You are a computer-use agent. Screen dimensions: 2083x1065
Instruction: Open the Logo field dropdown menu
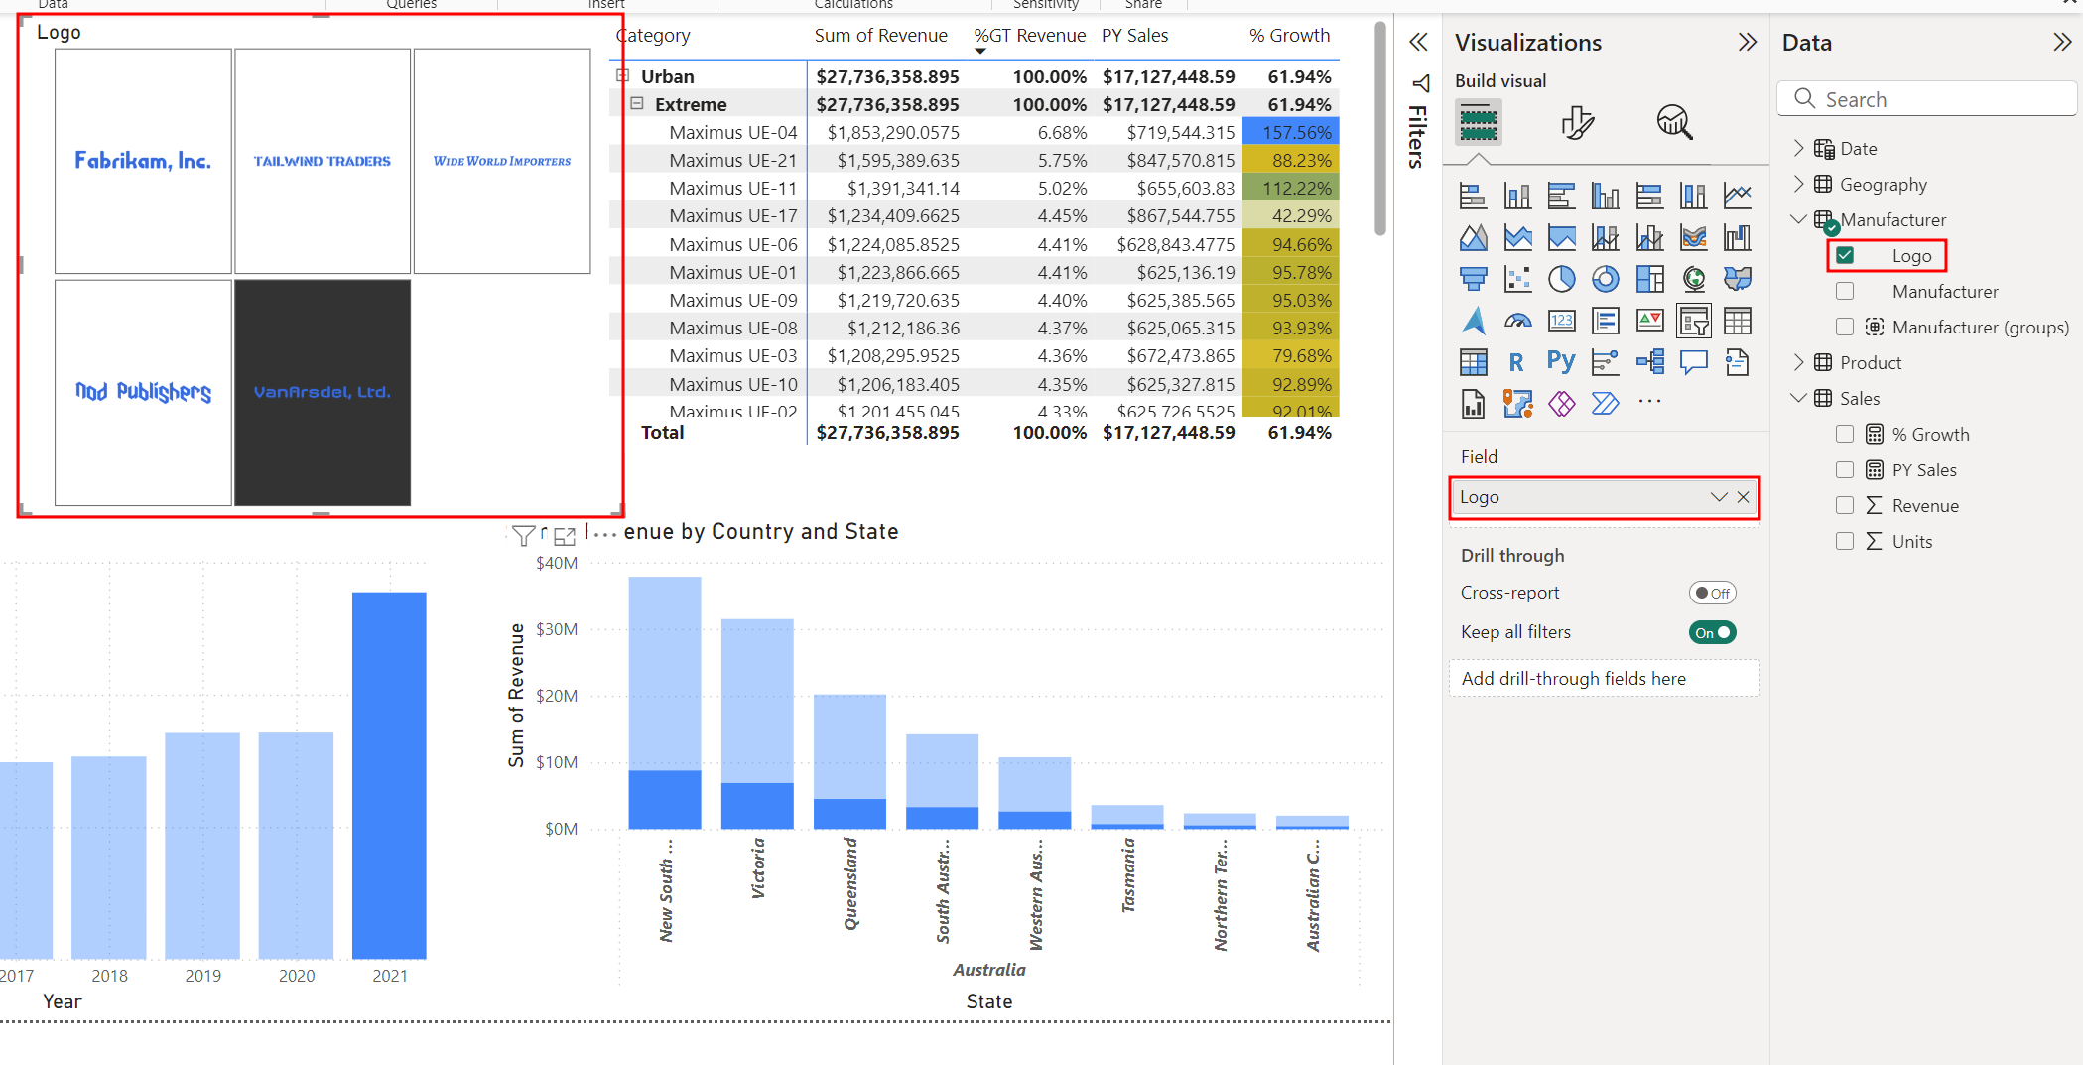tap(1719, 498)
